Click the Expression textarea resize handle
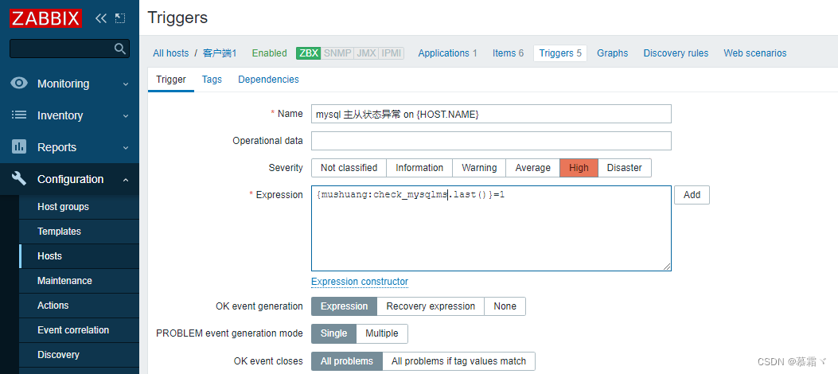Viewport: 838px width, 374px height. point(667,267)
